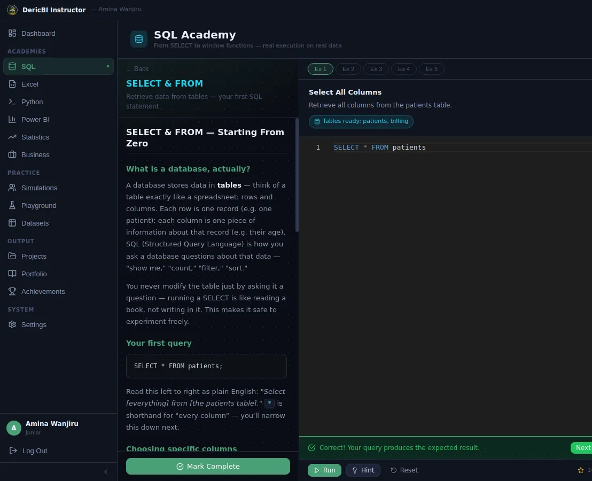Go Back to the lesson list

[137, 69]
